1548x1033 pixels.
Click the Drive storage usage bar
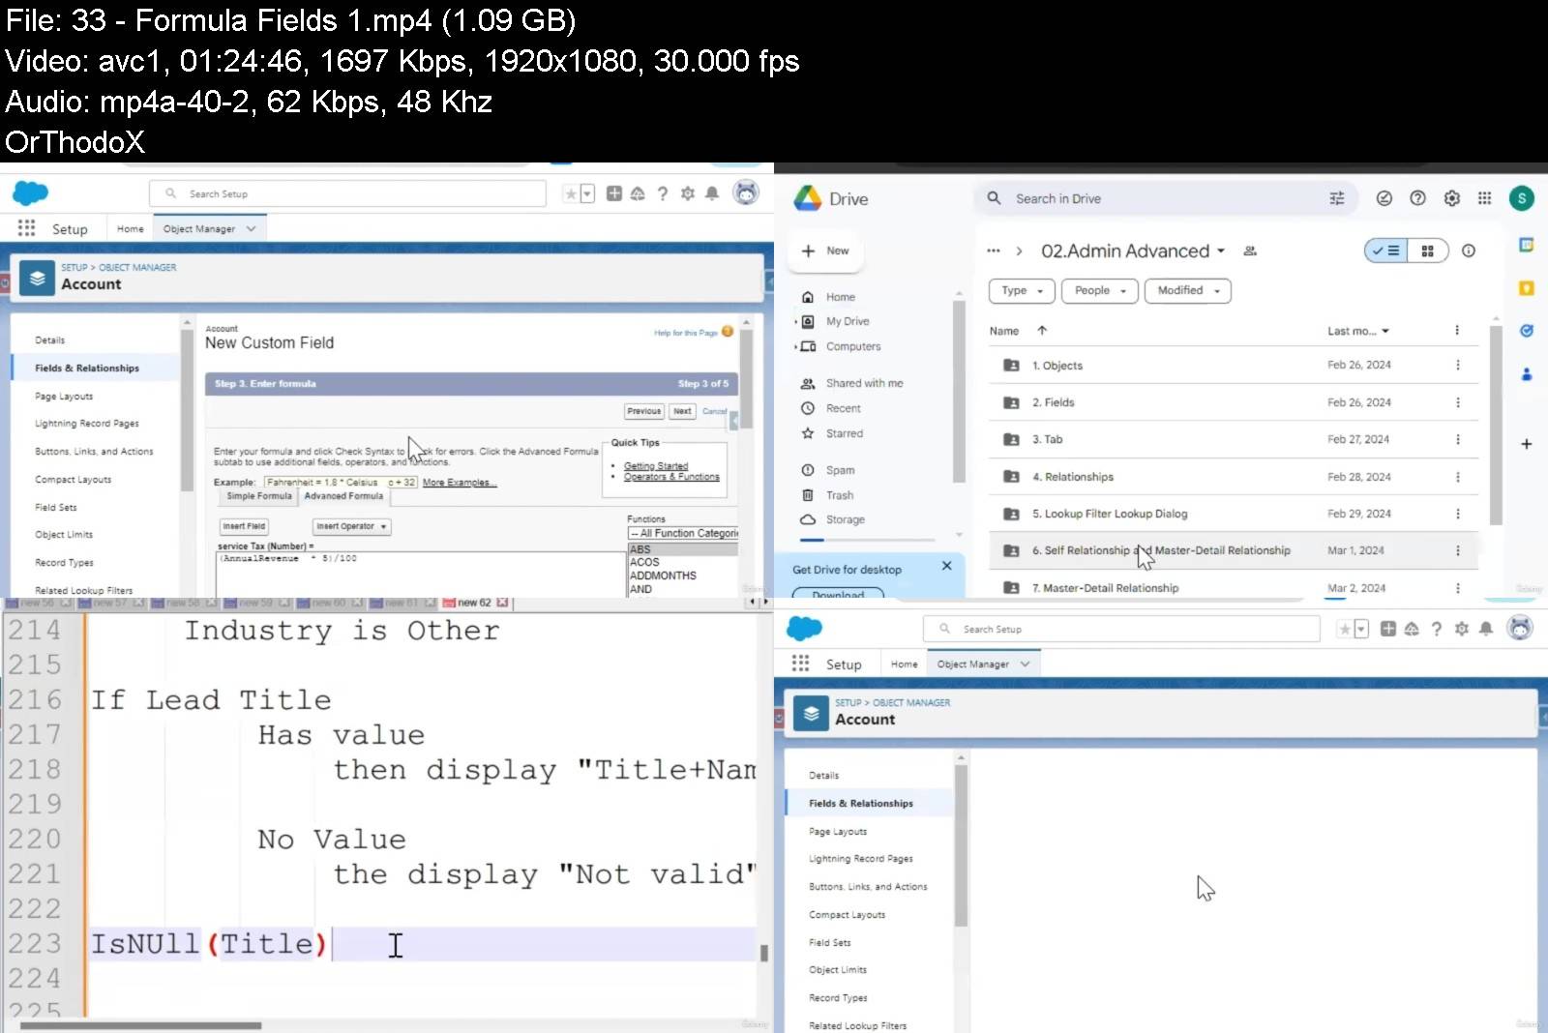point(867,540)
